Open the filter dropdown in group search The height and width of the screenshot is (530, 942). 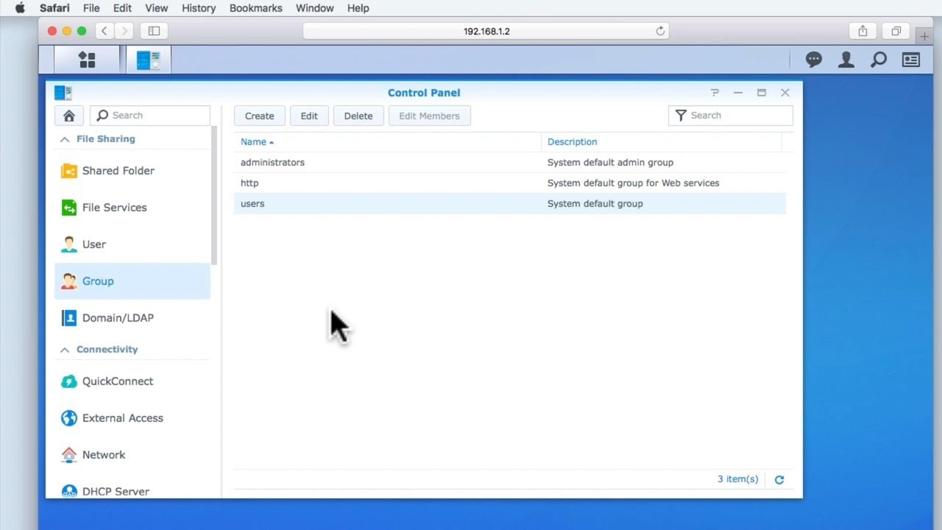click(x=681, y=116)
